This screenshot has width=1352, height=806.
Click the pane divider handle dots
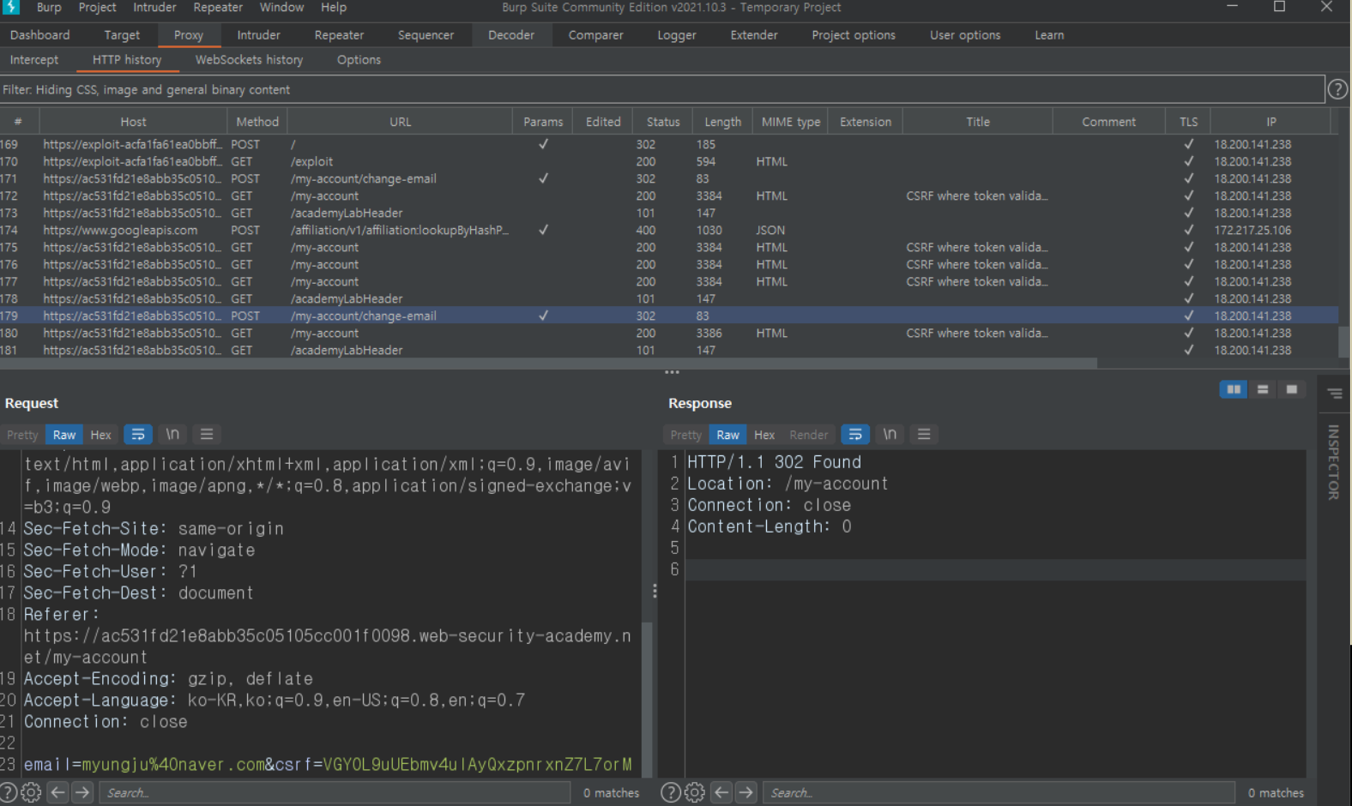(672, 372)
